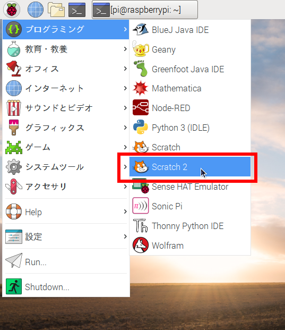Select Scratch 2 from the programming menu
285x330 pixels.
point(190,167)
